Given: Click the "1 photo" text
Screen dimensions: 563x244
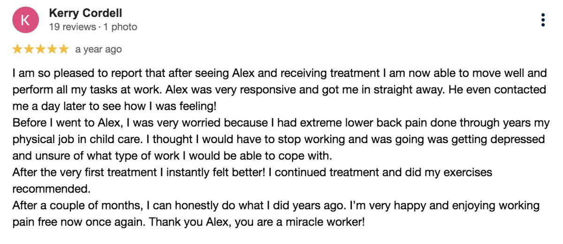Looking at the screenshot, I should (x=120, y=27).
